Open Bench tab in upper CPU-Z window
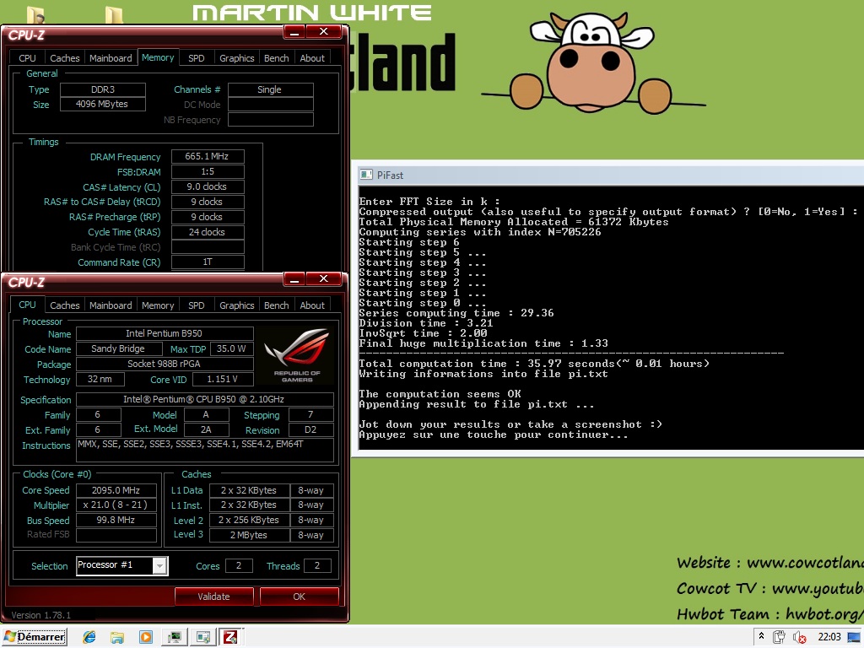This screenshot has width=864, height=648. pyautogui.click(x=277, y=58)
